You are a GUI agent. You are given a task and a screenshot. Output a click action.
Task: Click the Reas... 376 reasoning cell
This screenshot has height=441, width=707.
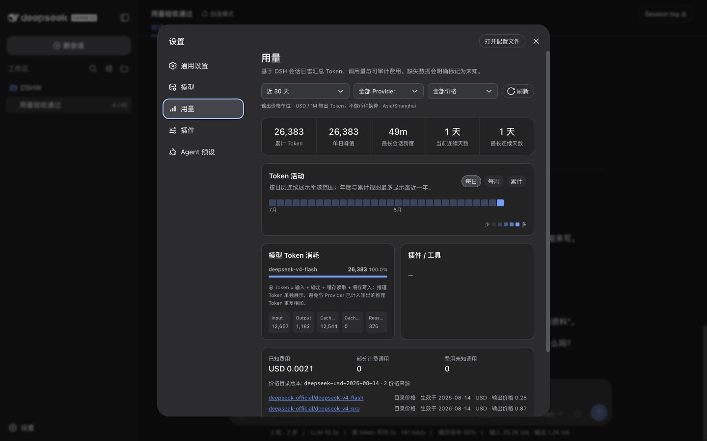377,322
